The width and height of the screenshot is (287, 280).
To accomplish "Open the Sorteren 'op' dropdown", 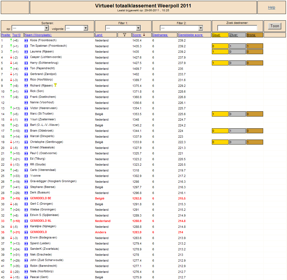I will pyautogui.click(x=30, y=28).
